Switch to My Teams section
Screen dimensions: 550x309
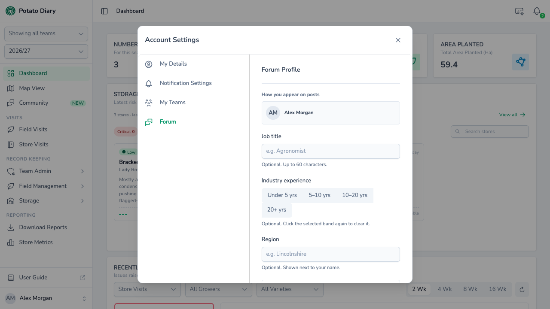[193, 103]
